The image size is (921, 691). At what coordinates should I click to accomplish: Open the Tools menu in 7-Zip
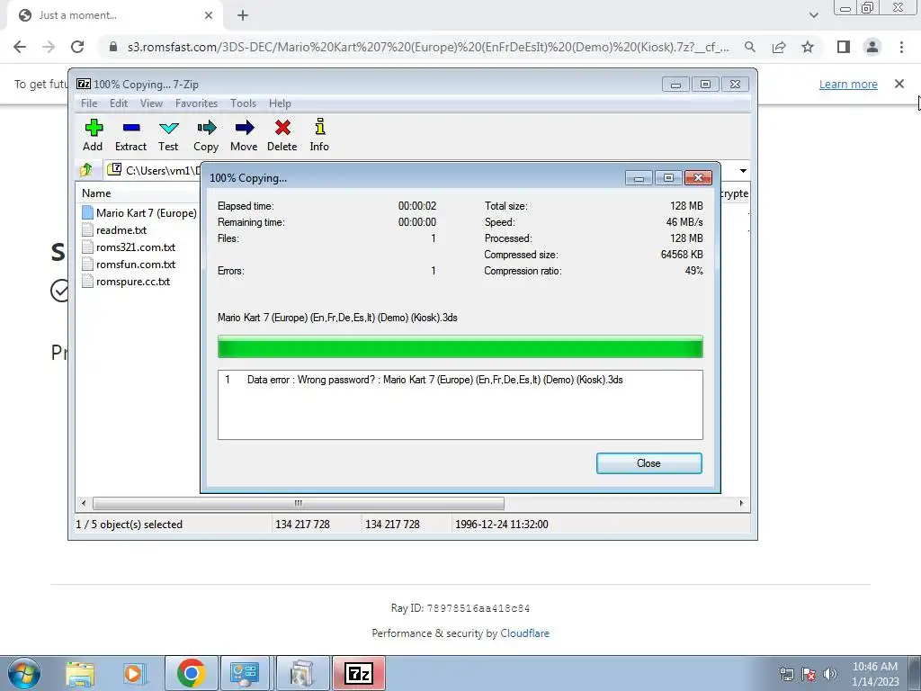tap(243, 103)
